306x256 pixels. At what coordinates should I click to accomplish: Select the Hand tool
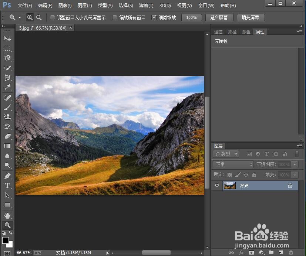[x=7, y=216]
